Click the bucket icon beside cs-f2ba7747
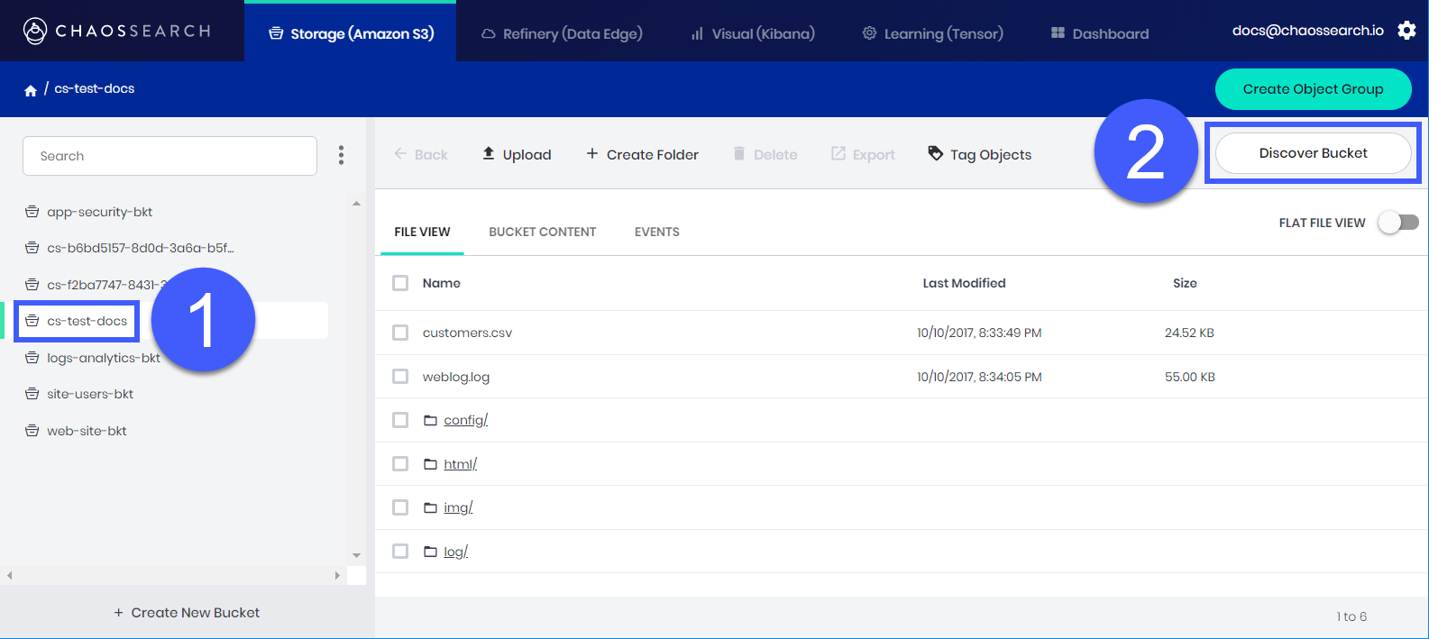 click(32, 285)
